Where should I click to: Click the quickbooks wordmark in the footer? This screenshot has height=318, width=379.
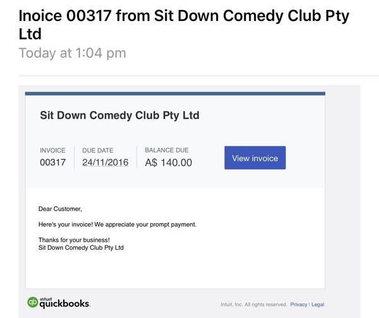coord(65,303)
